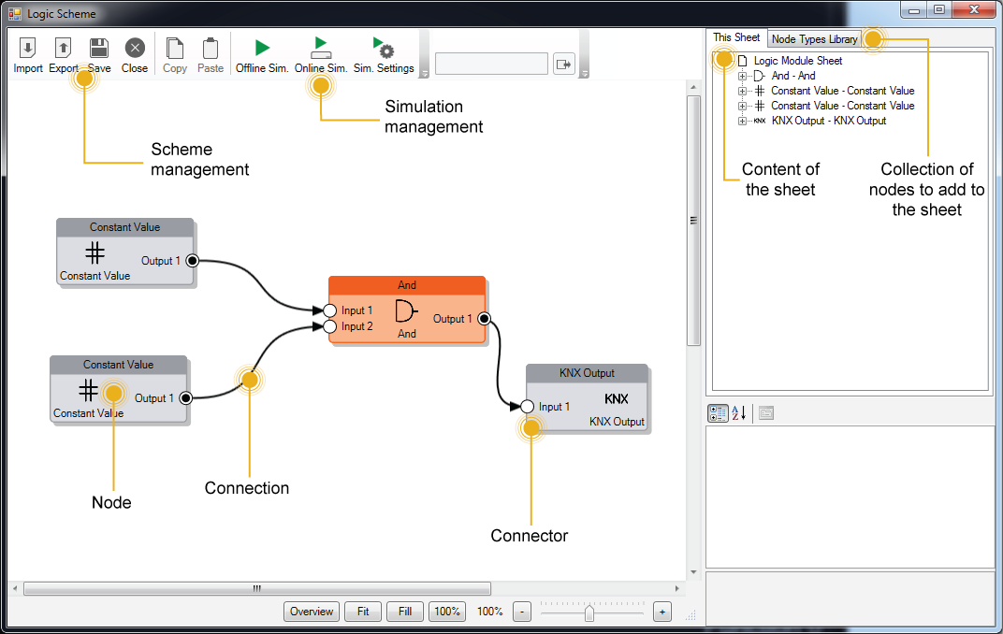Open the second toolbar overflow arrow
This screenshot has height=634, width=1003.
pyautogui.click(x=584, y=74)
